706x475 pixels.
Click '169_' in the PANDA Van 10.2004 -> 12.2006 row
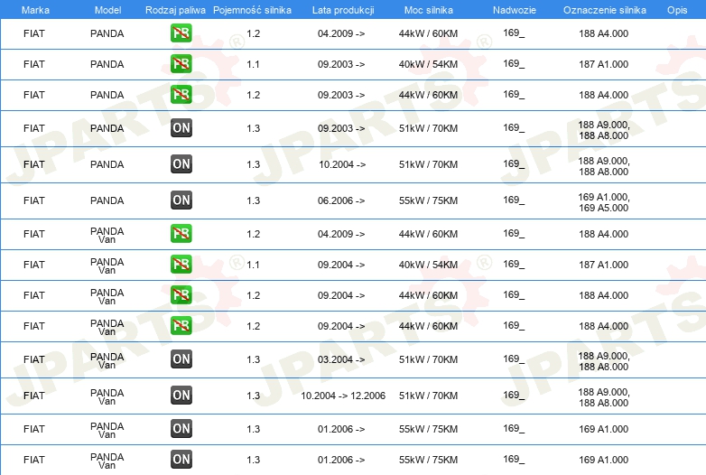click(x=514, y=395)
